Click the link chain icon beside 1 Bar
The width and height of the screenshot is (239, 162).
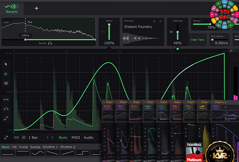pyautogui.click(x=17, y=137)
